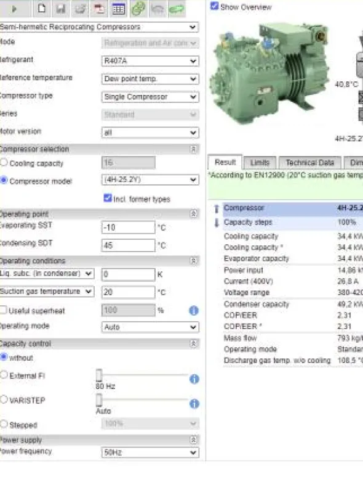Screen dimensions: 363x484
Task: Click the grey undo arrow icon
Action: pyautogui.click(x=158, y=9)
